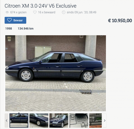Screen dimensions: 134x129
Task: Select the second thumbnail showing front wheel
Action: [x=39, y=121]
